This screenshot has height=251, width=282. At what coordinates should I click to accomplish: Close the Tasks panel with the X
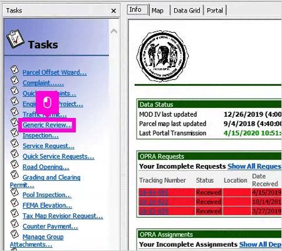click(x=113, y=11)
